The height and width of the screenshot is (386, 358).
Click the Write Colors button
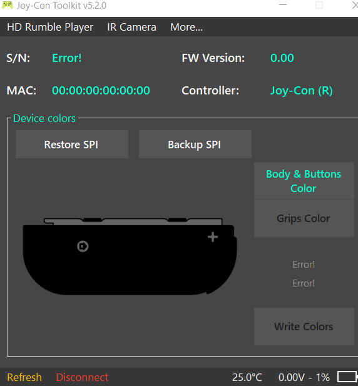pyautogui.click(x=304, y=327)
